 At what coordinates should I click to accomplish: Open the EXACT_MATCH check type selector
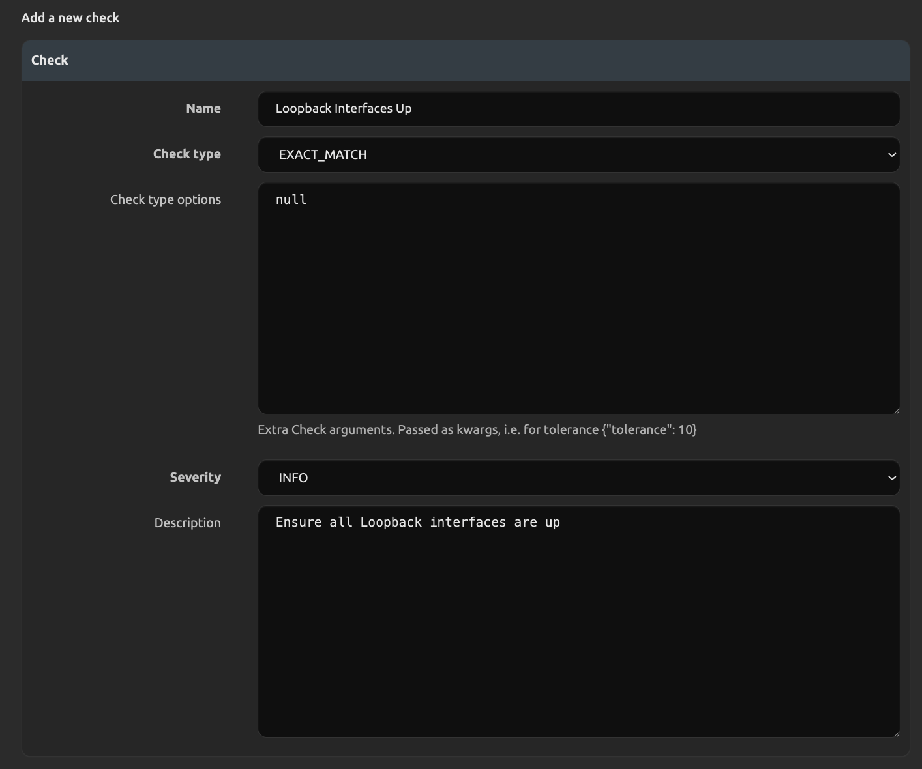(578, 155)
